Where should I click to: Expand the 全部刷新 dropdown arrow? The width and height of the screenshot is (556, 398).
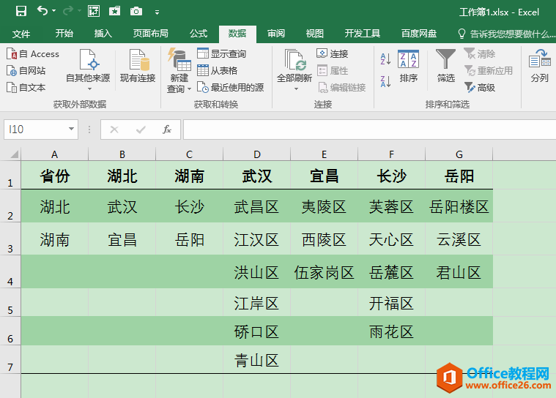296,89
